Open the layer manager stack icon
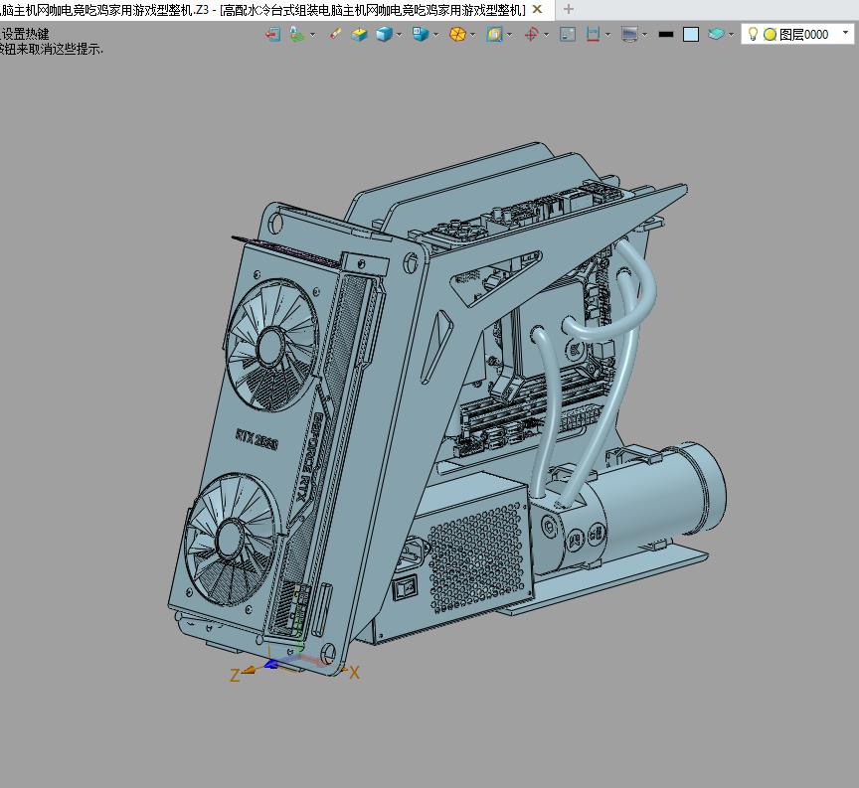Image resolution: width=859 pixels, height=788 pixels. pyautogui.click(x=716, y=34)
